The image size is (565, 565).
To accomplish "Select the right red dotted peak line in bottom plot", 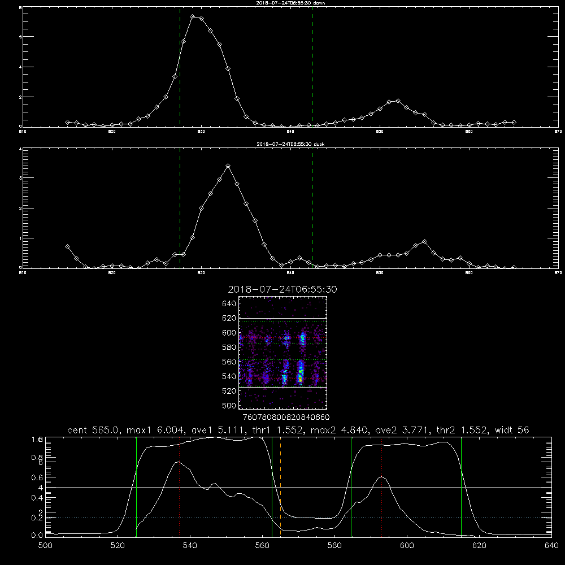I will [x=381, y=486].
